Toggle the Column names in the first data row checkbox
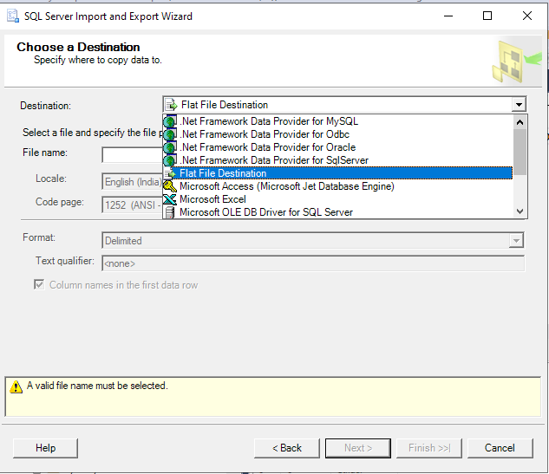 pyautogui.click(x=39, y=284)
